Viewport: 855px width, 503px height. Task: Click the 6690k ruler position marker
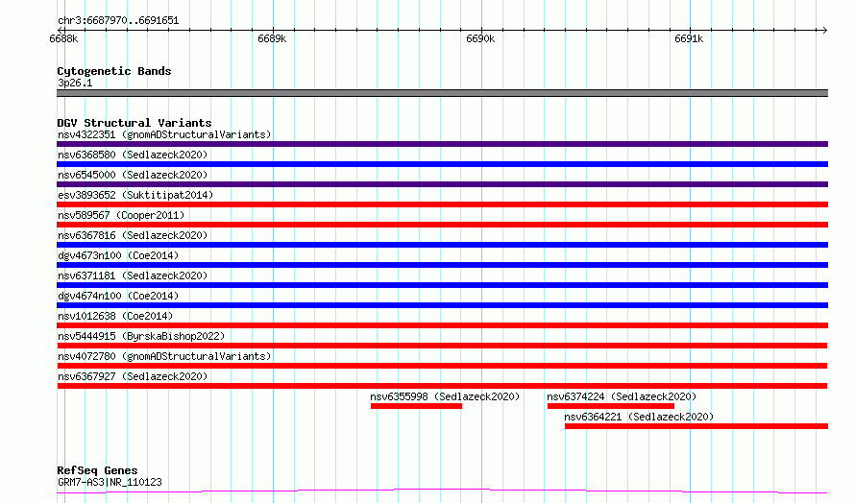480,38
